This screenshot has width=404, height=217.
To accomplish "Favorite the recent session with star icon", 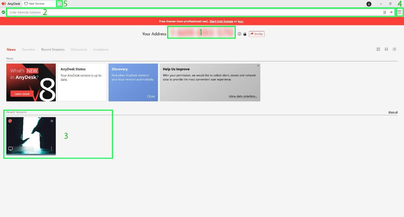I will 52,121.
